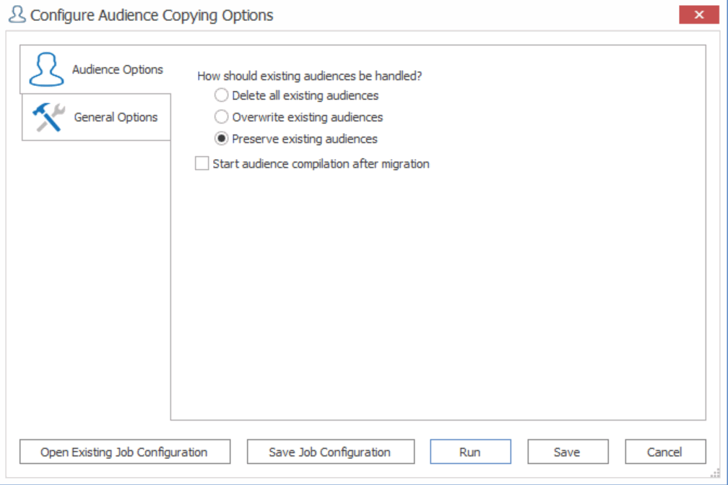Click the Save button

tap(568, 451)
